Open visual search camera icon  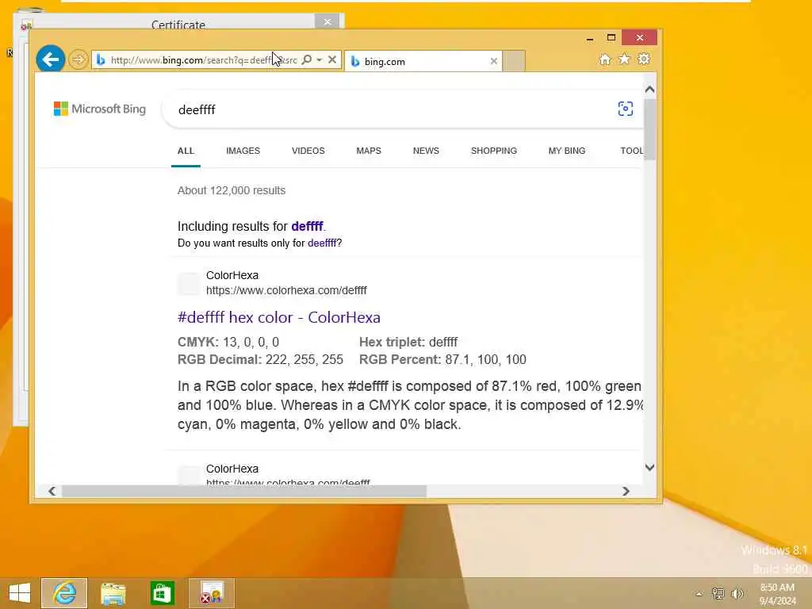tap(625, 109)
